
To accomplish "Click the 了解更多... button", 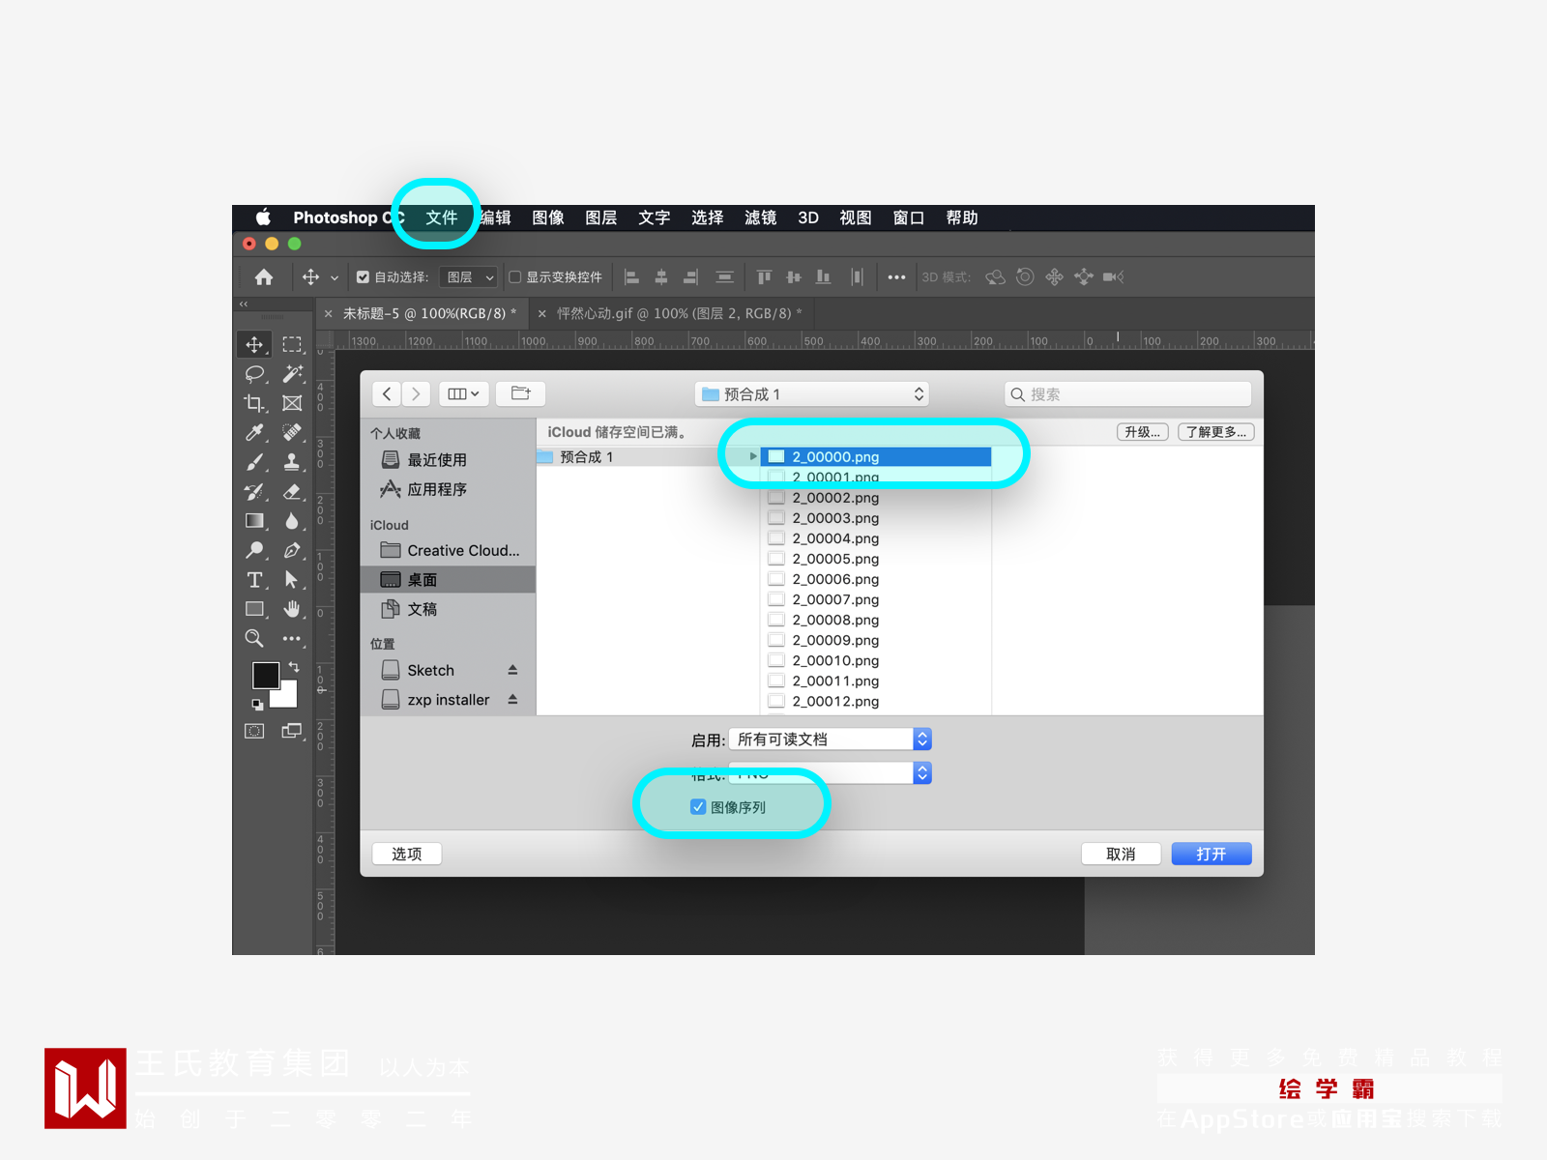I will click(1216, 432).
